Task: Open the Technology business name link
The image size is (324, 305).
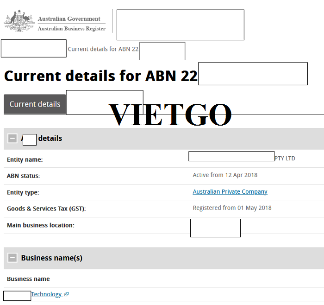Action: pyautogui.click(x=46, y=294)
